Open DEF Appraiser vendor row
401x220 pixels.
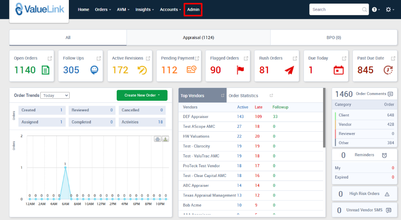251,116
